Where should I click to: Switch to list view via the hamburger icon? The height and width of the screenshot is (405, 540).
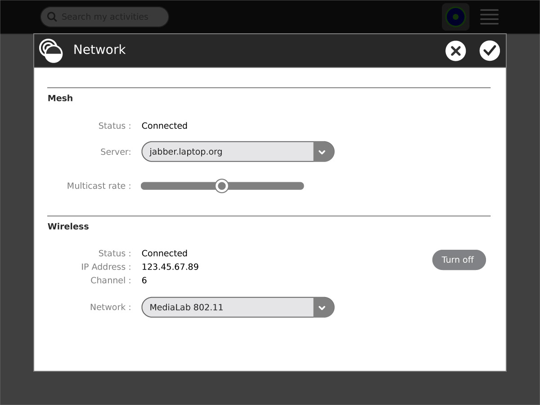[489, 17]
